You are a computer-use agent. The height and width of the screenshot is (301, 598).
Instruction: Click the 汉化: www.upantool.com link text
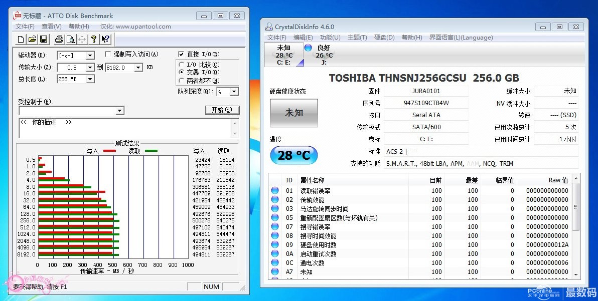coord(135,26)
